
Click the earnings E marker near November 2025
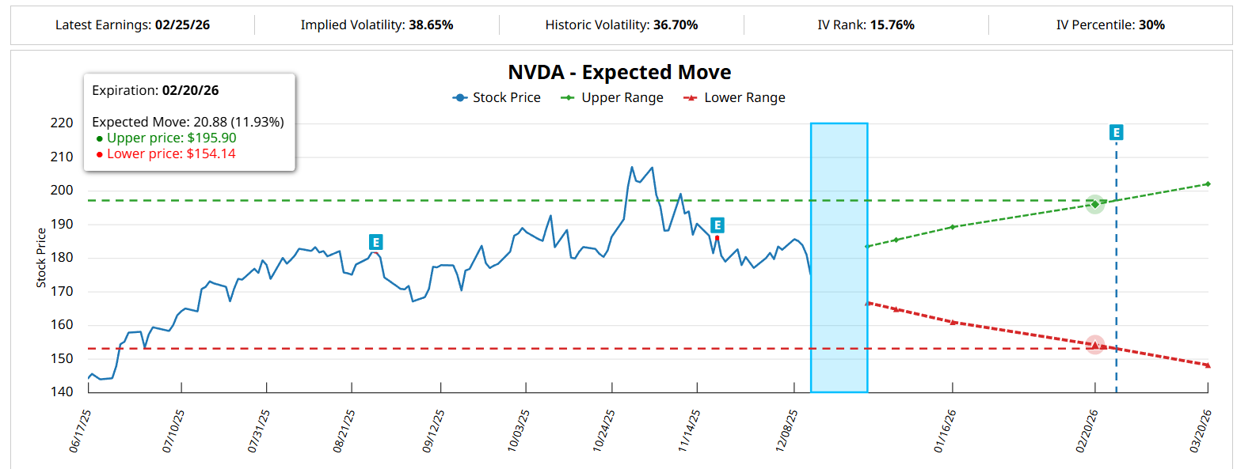pos(717,225)
